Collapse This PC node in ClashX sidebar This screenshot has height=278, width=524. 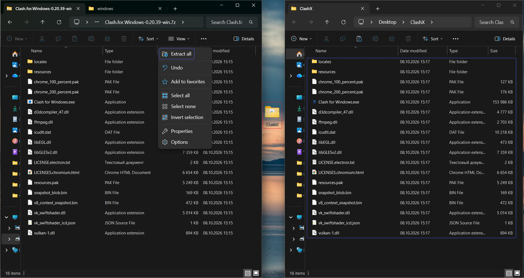291,217
